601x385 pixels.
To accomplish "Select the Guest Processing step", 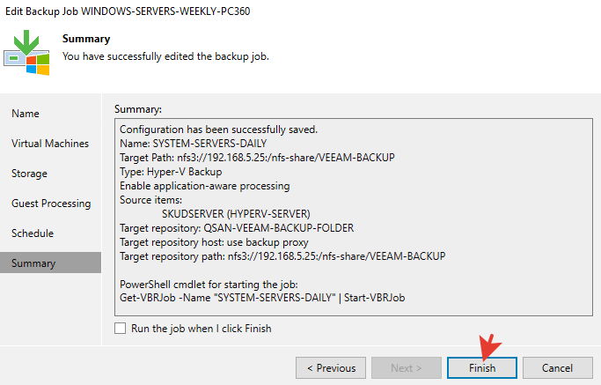I will [51, 204].
